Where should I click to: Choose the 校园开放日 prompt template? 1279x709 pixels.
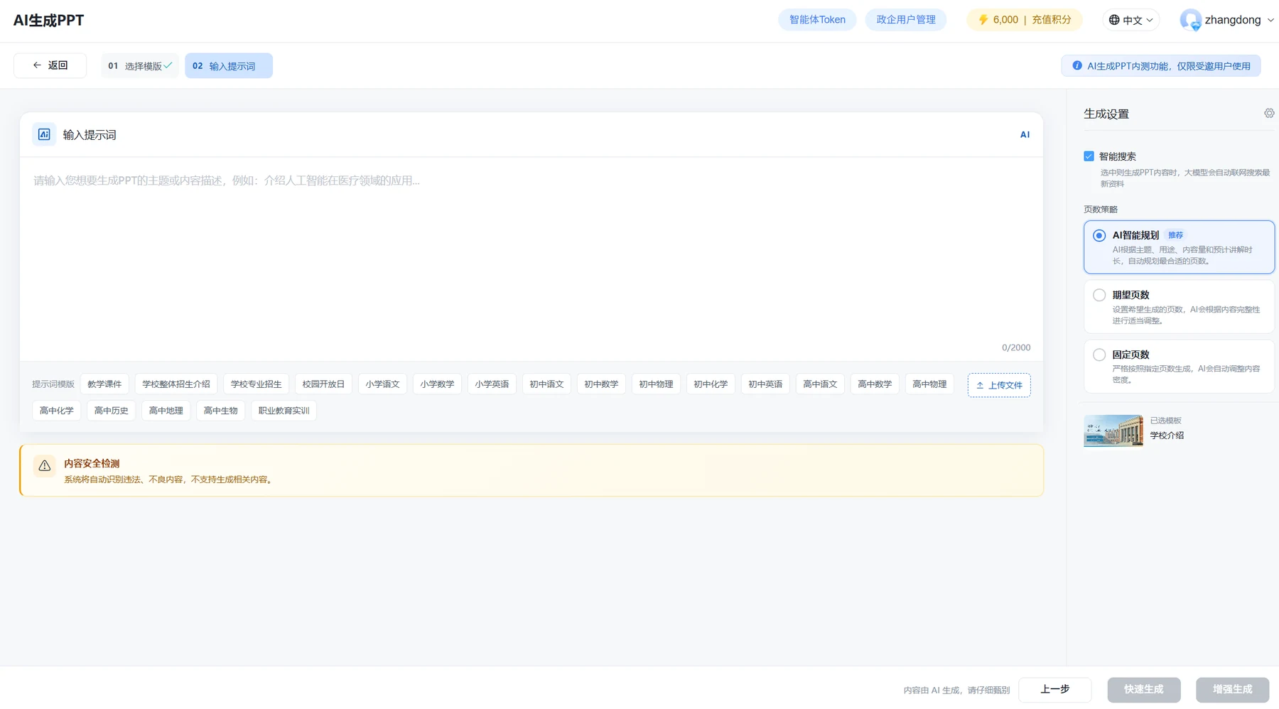tap(323, 384)
